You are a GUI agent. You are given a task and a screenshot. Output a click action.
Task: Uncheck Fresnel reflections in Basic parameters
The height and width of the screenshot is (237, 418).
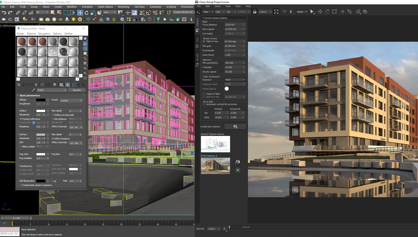(20, 119)
